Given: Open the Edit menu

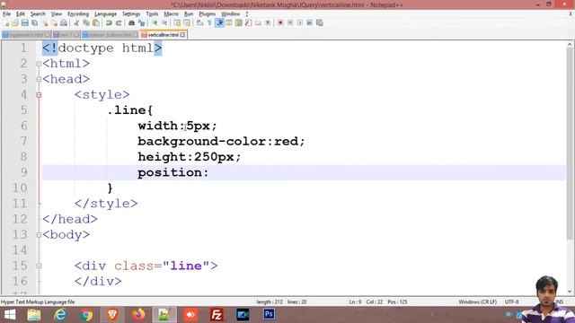Looking at the screenshot, I should tap(21, 14).
